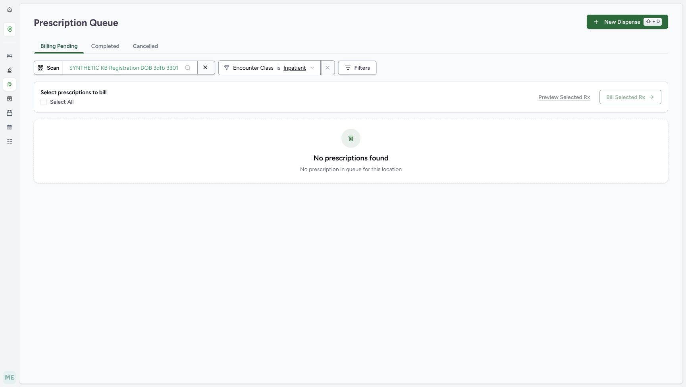Screen dimensions: 686x387
Task: Click 'Select prescriptions to bill' label
Action: 73,92
